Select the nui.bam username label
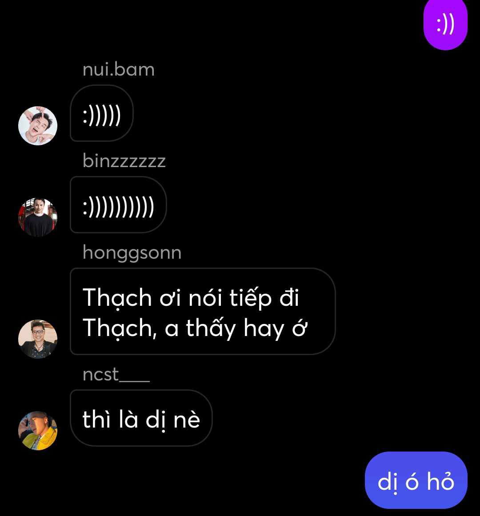 [118, 70]
